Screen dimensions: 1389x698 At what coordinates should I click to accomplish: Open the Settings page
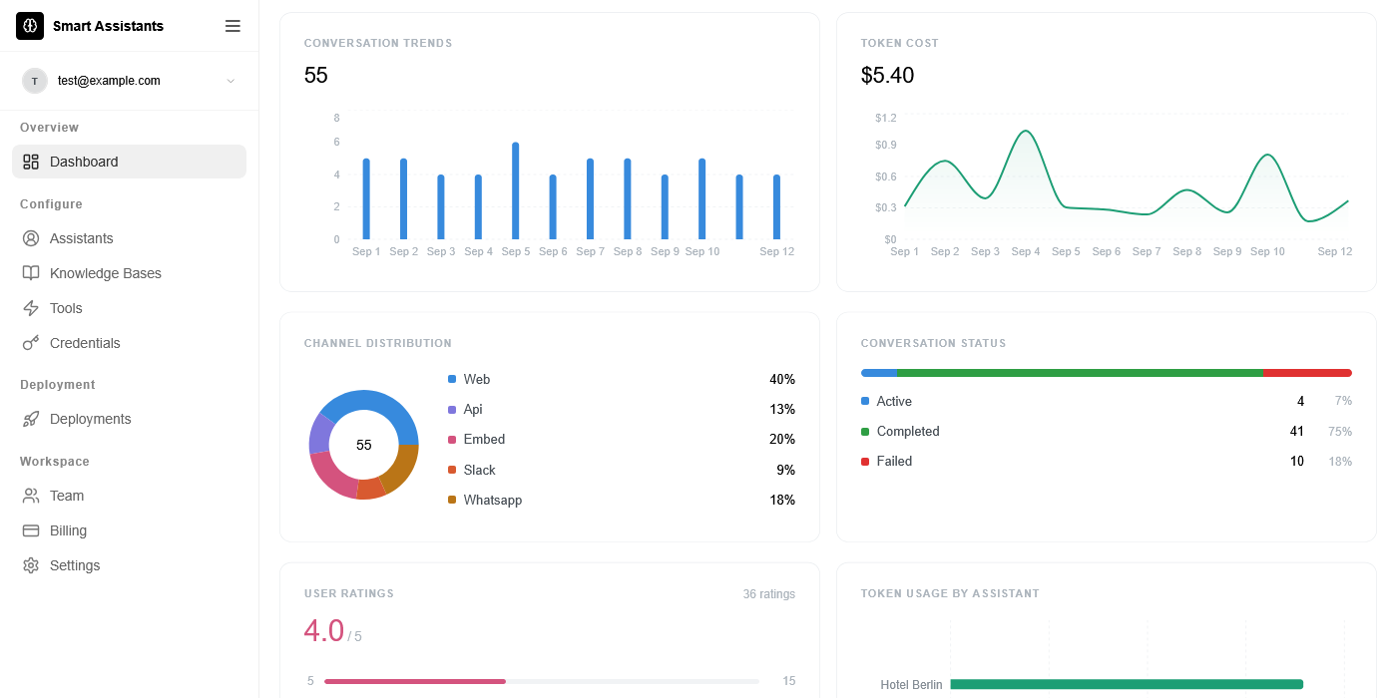(x=129, y=565)
